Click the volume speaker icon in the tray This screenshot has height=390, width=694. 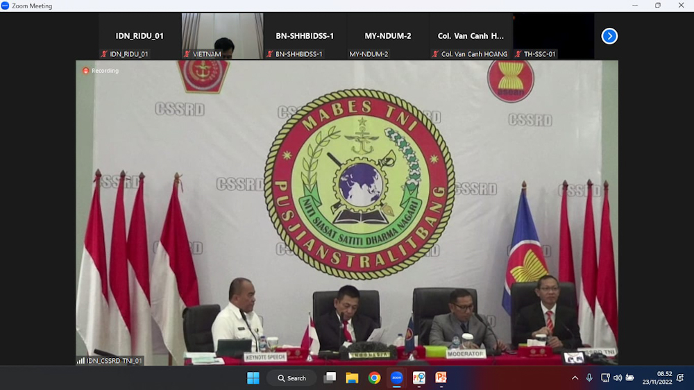click(x=618, y=378)
